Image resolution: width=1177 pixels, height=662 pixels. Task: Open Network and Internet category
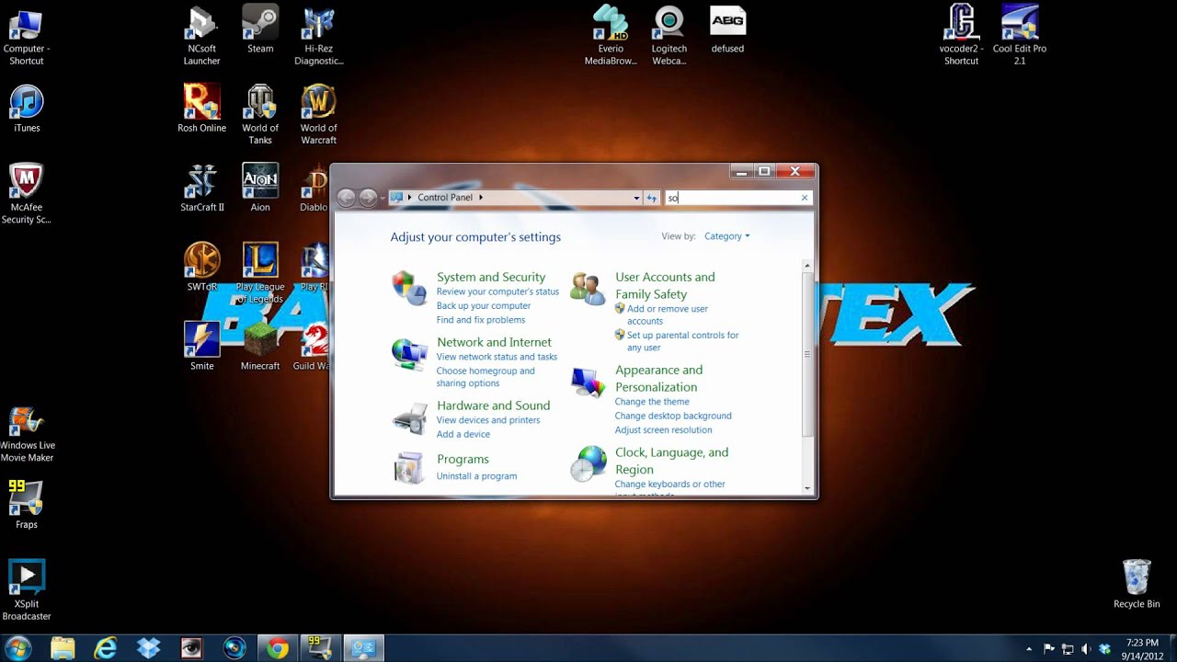tap(494, 342)
